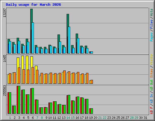Click day 10 on the x-axis
155x121 pixels.
50,118
